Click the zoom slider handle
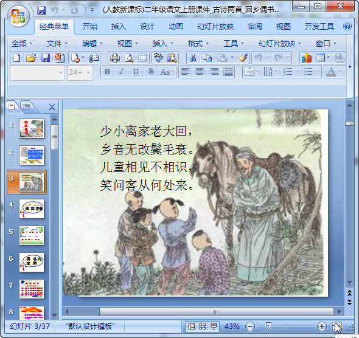This screenshot has width=359, height=338. (268, 326)
